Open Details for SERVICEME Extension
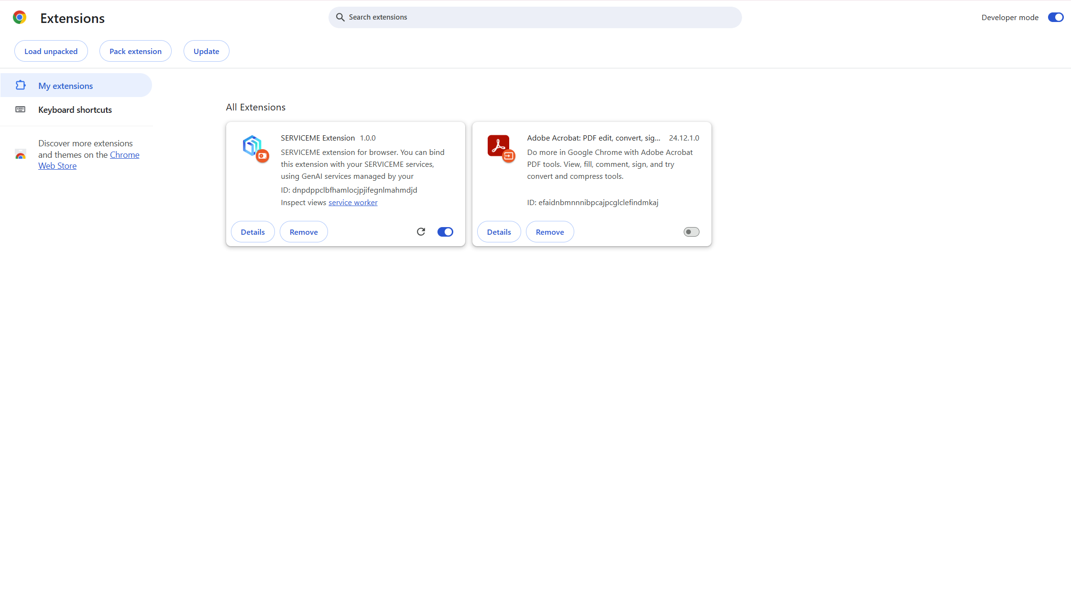This screenshot has height=589, width=1071. [253, 232]
